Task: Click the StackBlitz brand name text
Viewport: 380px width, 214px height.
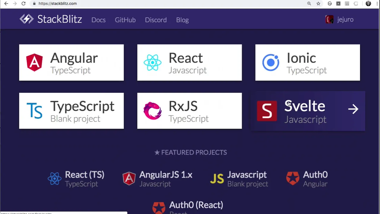Action: click(59, 19)
